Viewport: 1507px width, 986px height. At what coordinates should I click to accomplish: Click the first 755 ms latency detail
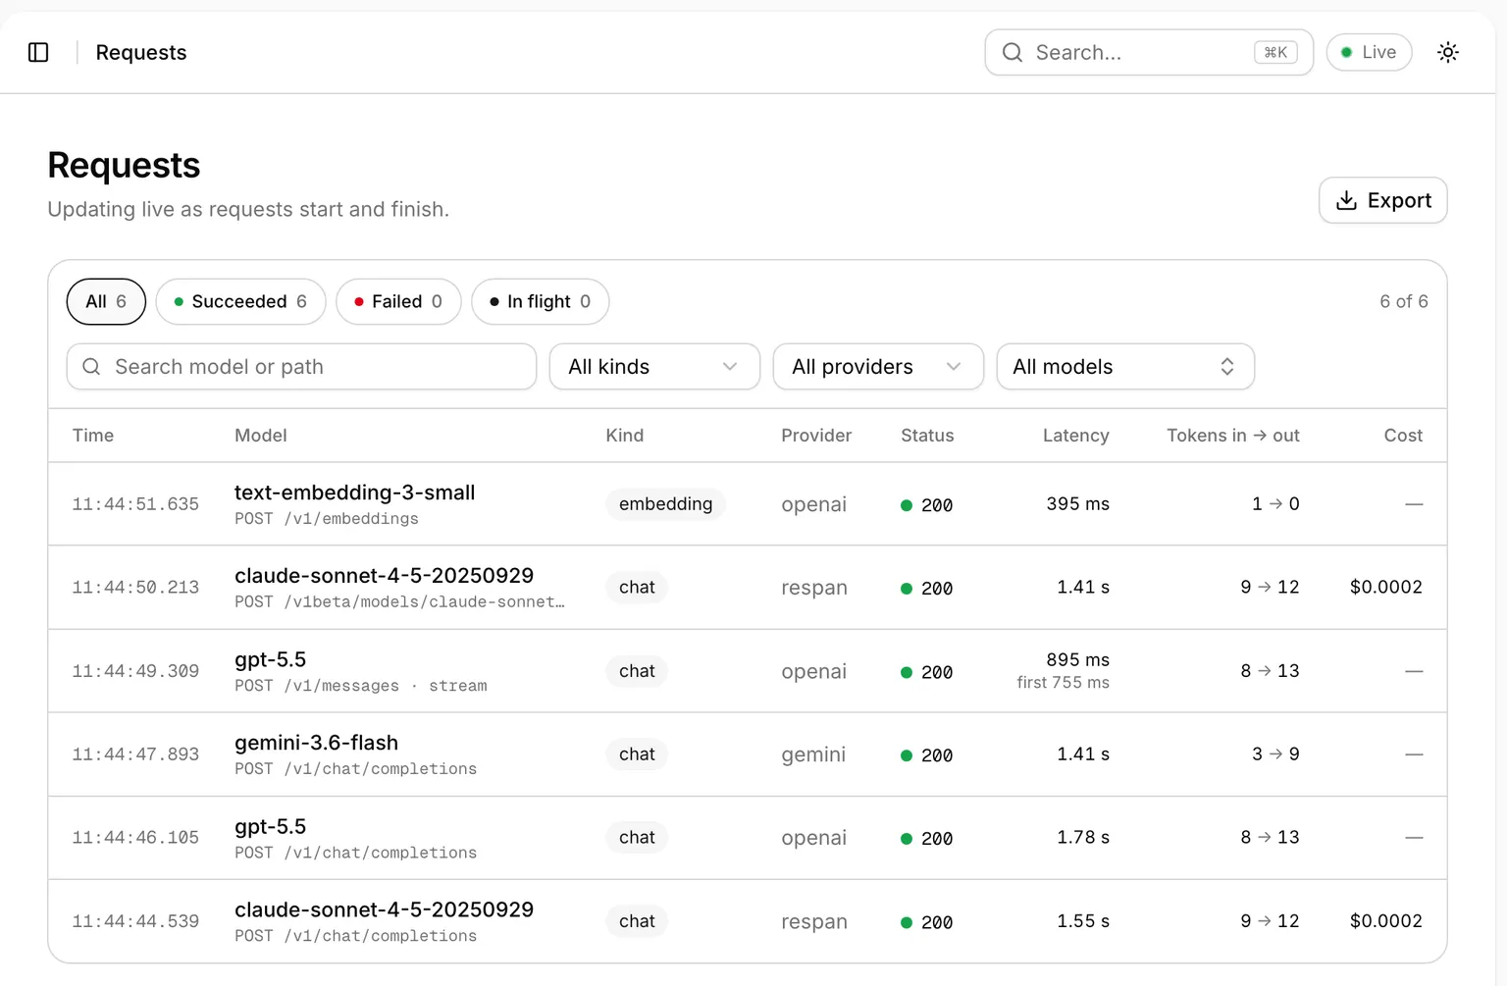(x=1063, y=683)
